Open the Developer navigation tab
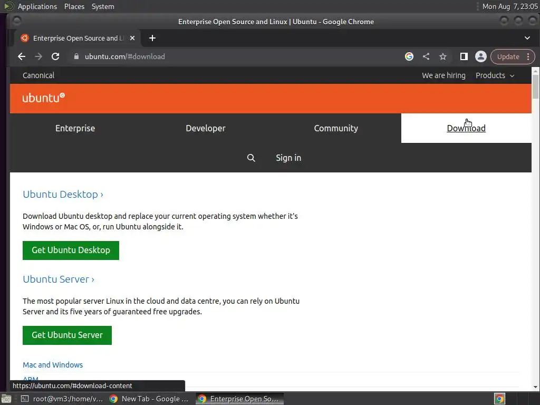 coord(206,128)
